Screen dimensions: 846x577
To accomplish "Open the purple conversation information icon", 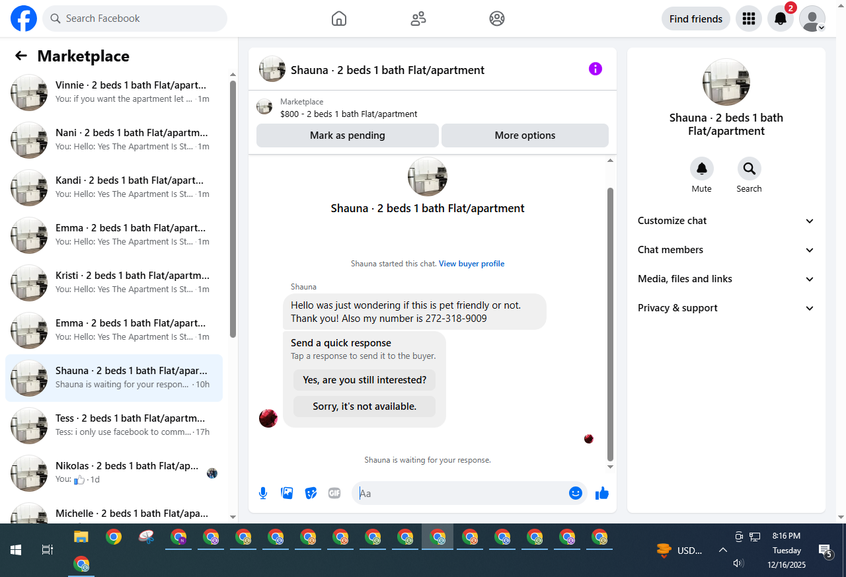I will pos(596,69).
